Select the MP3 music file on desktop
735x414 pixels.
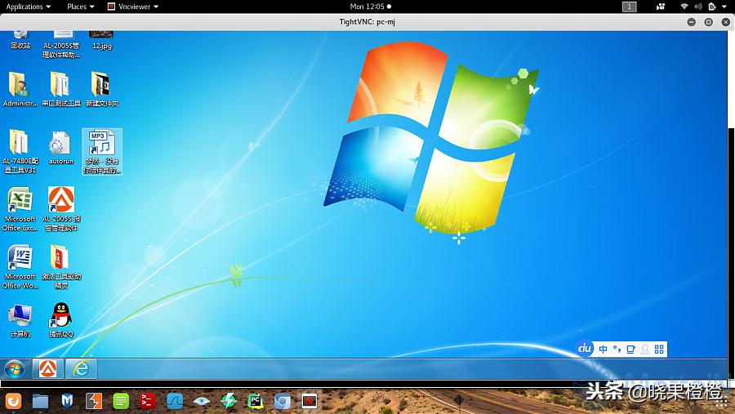101,144
